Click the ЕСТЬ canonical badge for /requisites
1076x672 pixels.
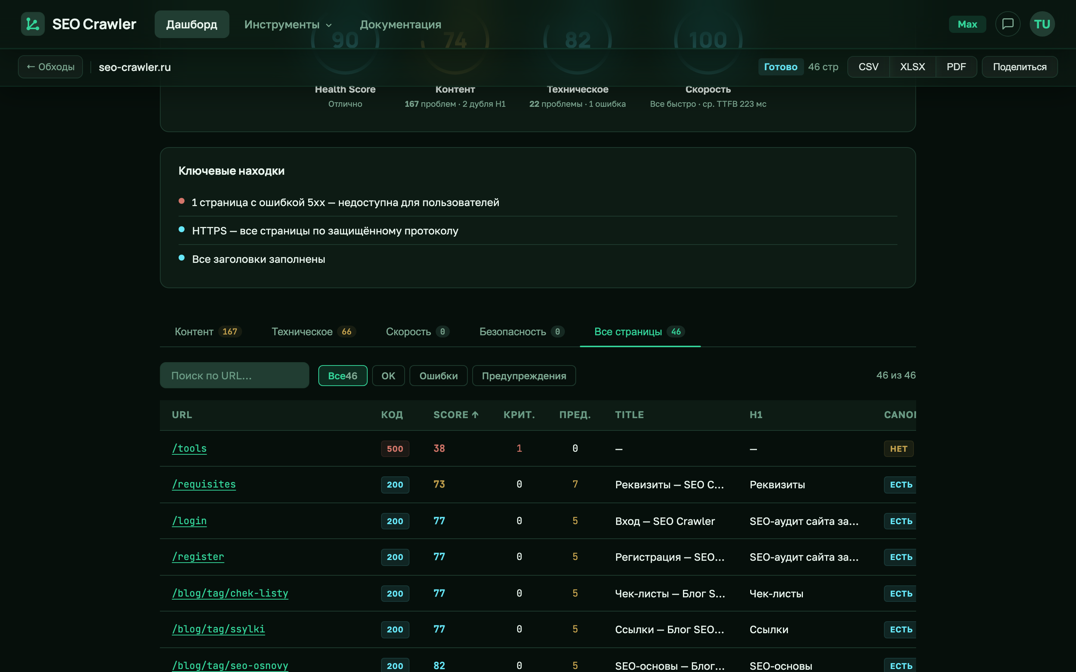[900, 485]
